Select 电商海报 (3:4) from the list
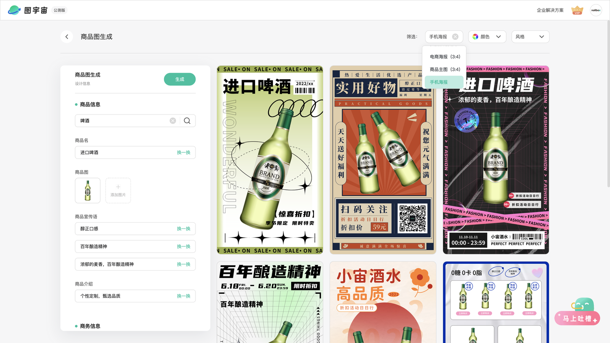This screenshot has height=343, width=610. 444,57
